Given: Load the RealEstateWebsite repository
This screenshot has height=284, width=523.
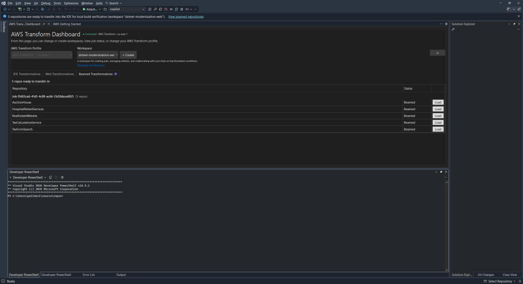Looking at the screenshot, I should 438,116.
